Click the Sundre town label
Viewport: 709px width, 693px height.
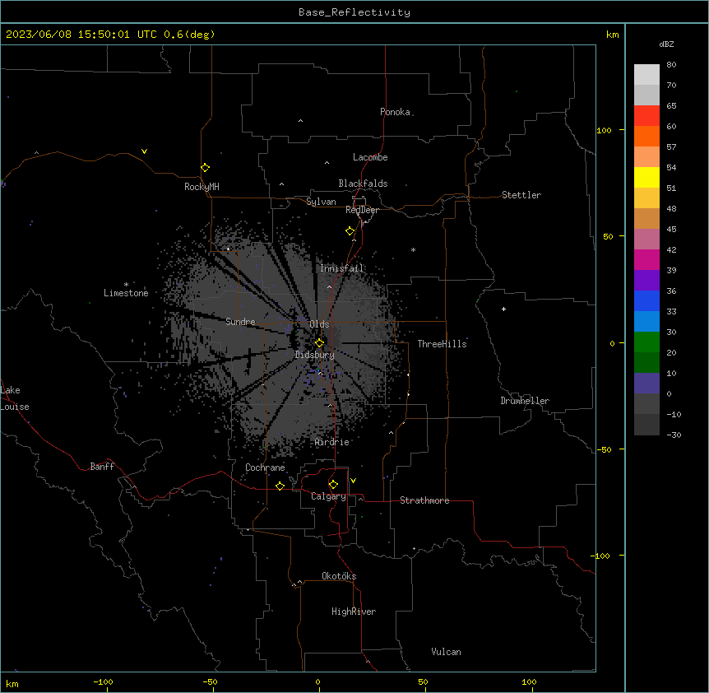(x=240, y=322)
